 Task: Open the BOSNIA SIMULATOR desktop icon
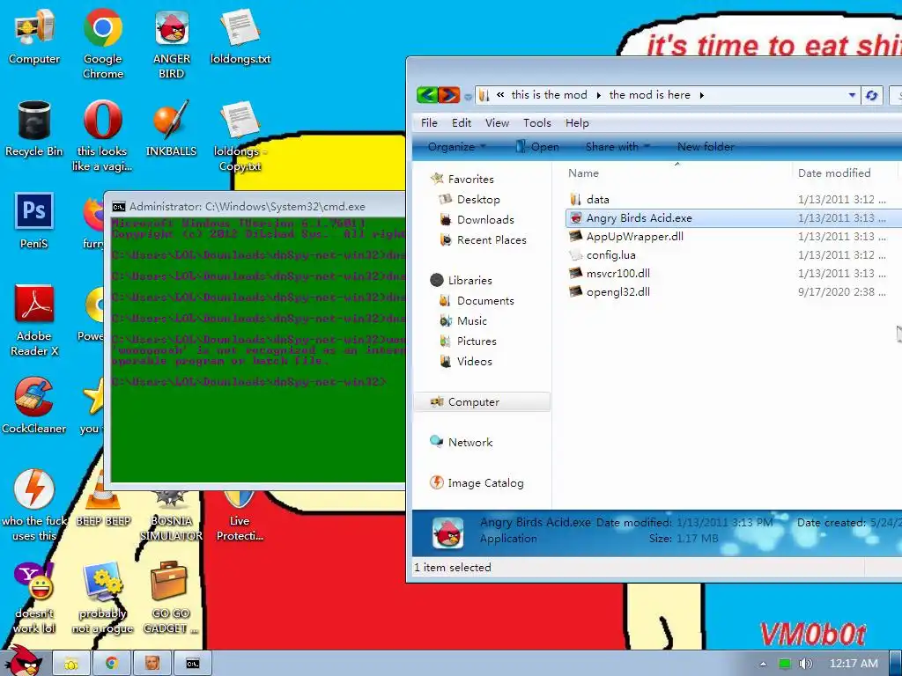tap(172, 516)
